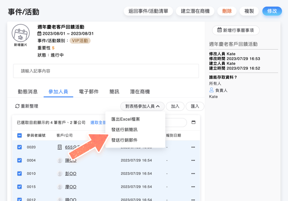Open more options for row 0004

click(193, 160)
